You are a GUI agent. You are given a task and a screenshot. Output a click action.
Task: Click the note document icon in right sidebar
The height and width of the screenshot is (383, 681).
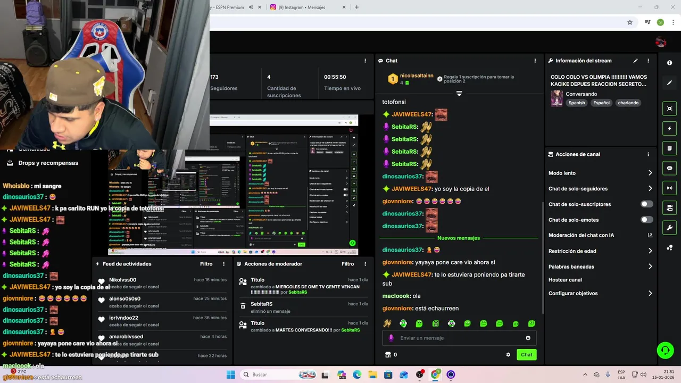(669, 148)
